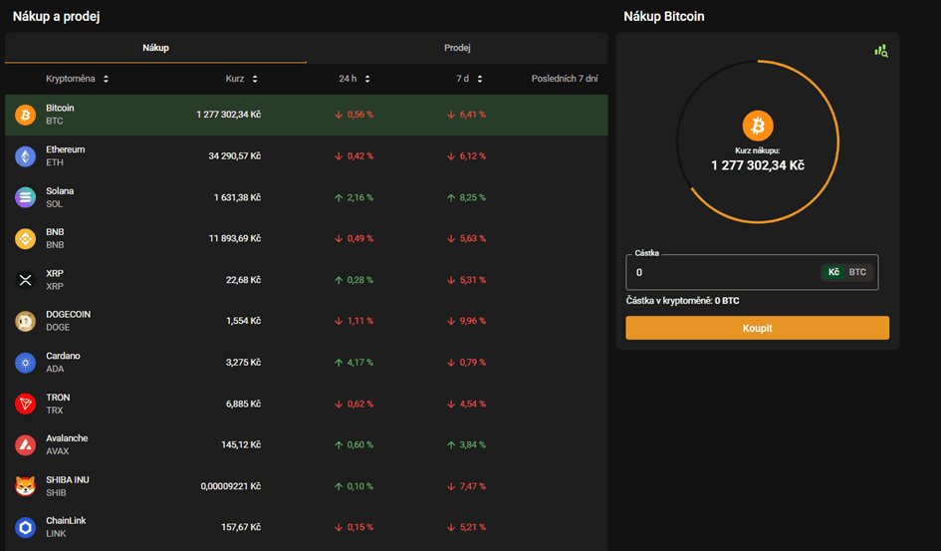Select Kč currency toggle
This screenshot has height=551, width=941.
[833, 272]
